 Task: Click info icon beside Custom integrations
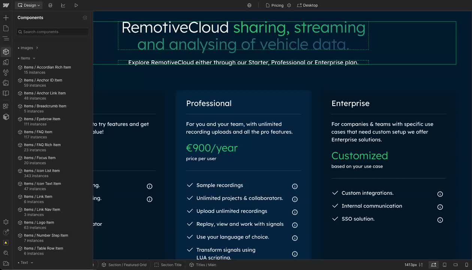[x=440, y=194]
